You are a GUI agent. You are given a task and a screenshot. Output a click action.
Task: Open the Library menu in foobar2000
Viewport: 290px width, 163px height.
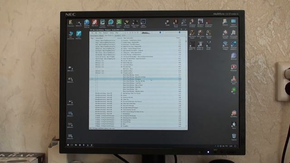[112, 33]
